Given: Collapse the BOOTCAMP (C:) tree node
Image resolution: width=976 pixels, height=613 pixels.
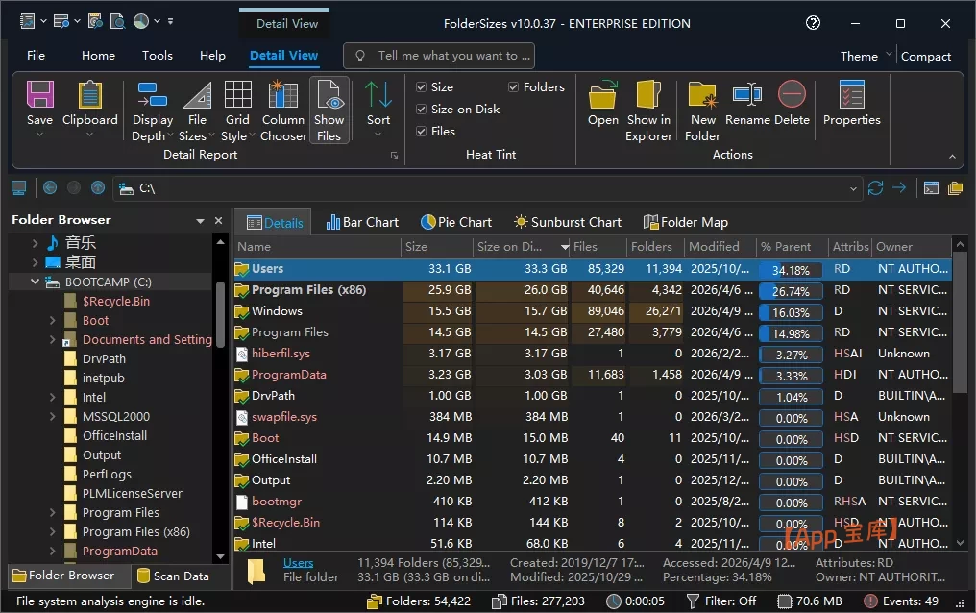Looking at the screenshot, I should point(35,282).
